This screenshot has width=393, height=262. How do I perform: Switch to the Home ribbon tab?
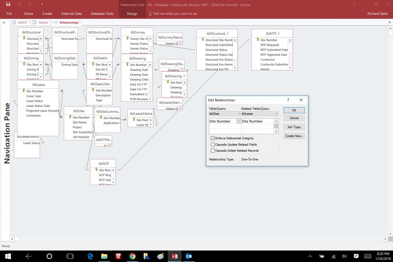click(28, 14)
